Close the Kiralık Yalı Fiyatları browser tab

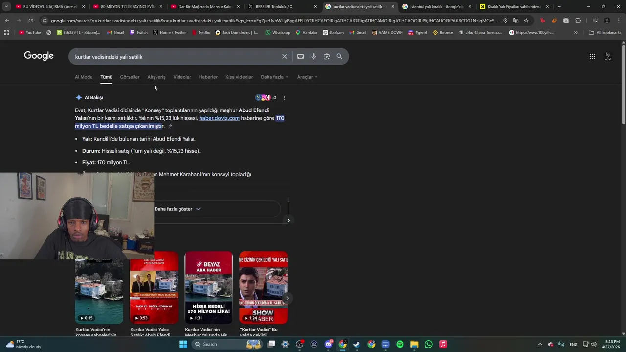coord(547,6)
